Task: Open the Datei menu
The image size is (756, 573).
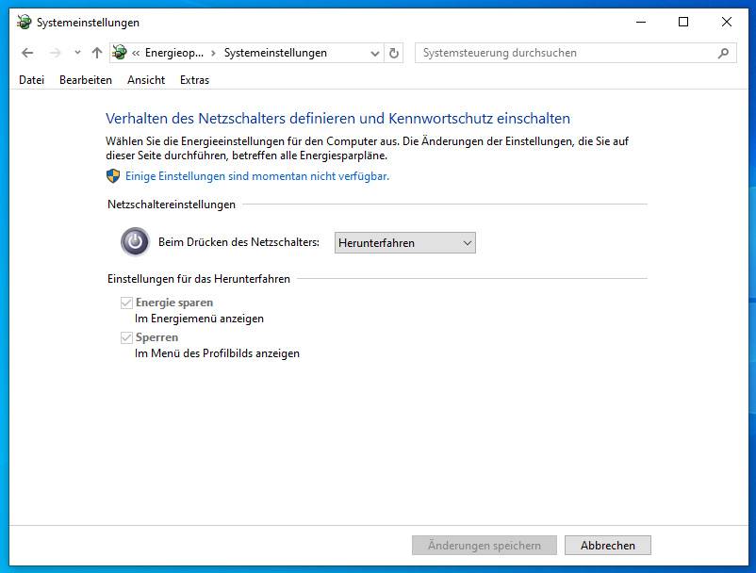Action: pos(31,80)
